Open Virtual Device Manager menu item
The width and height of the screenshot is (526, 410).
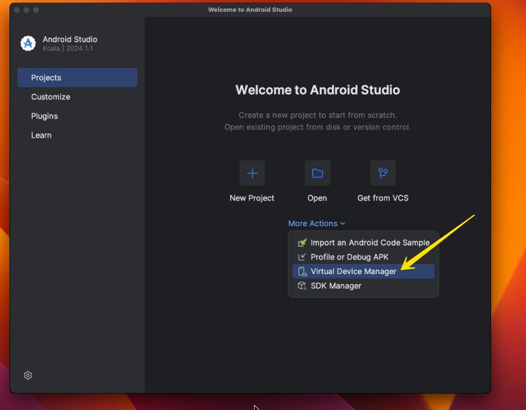[x=363, y=271]
